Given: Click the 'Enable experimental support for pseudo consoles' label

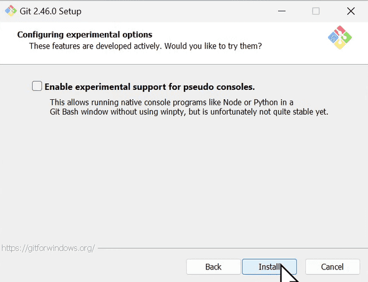Looking at the screenshot, I should click(150, 87).
